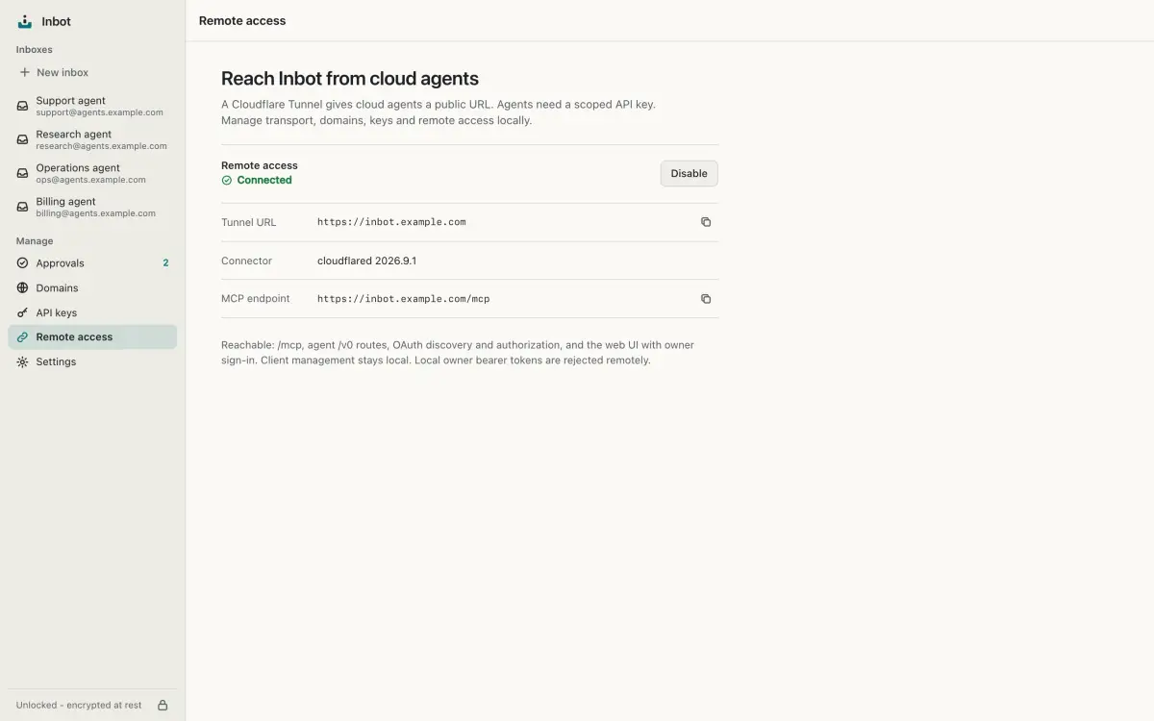Open the Support agent inbox
Image resolution: width=1154 pixels, height=721 pixels.
click(x=92, y=106)
